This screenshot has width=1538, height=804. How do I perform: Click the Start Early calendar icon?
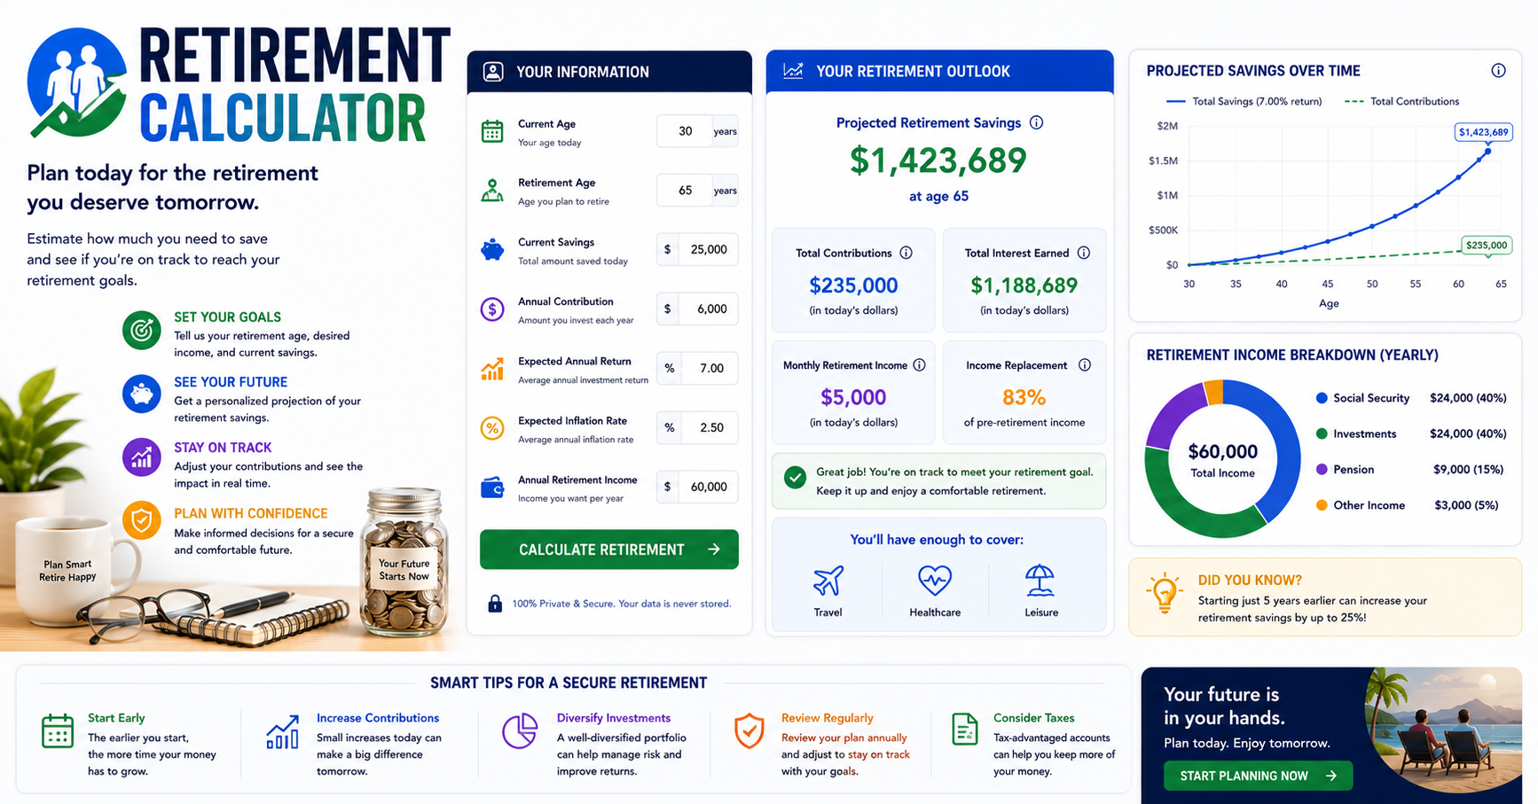point(58,731)
